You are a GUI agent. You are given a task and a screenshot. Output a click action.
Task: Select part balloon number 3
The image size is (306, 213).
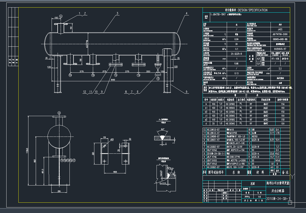point(117,13)
